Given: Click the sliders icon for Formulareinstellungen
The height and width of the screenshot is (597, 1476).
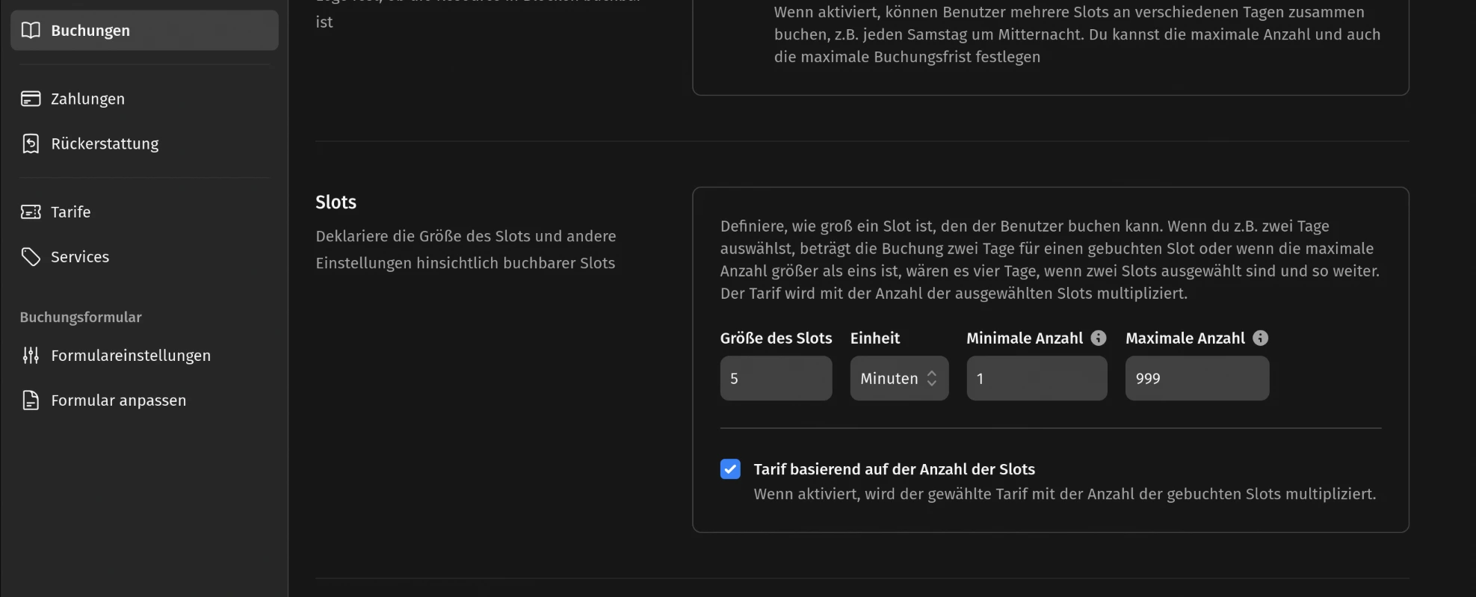Looking at the screenshot, I should click(31, 356).
